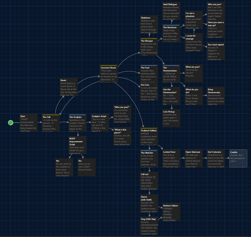Viewport: 251px width, 237px height.
Task: Select the Use the Homonculus? passage
Action: point(171,96)
